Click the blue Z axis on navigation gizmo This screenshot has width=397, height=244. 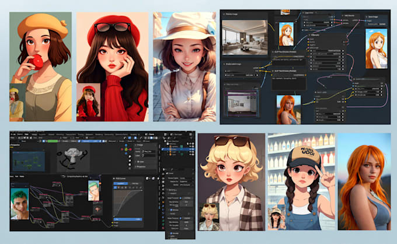(x=126, y=145)
